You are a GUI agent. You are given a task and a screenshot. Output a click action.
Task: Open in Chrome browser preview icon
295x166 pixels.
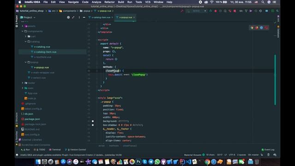252,28
